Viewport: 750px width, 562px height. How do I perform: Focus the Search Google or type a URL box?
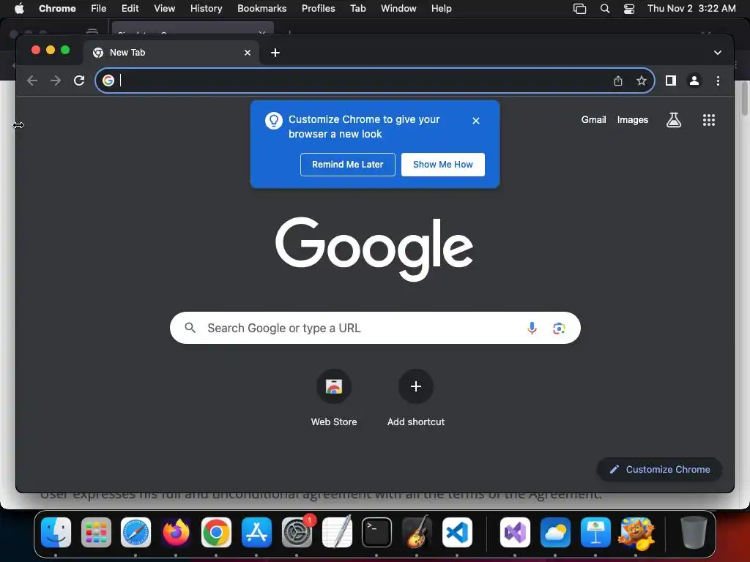coord(375,328)
